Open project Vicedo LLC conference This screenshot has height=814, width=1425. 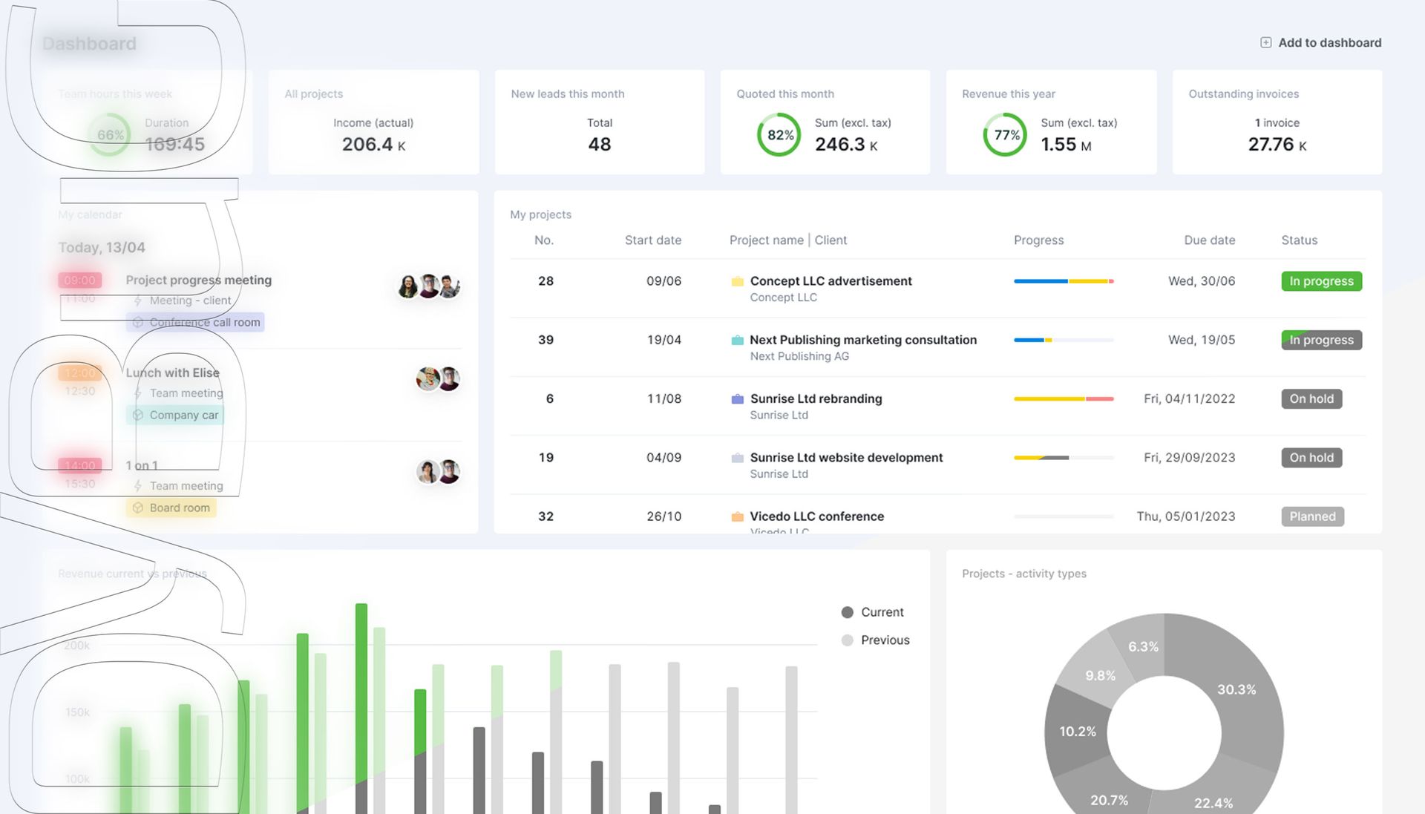click(816, 516)
